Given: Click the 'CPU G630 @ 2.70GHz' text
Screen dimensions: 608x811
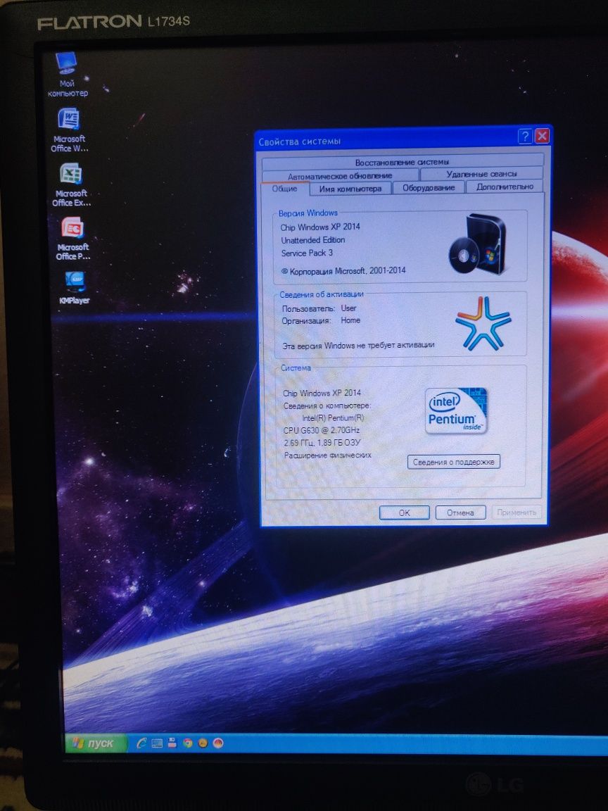Looking at the screenshot, I should (321, 430).
